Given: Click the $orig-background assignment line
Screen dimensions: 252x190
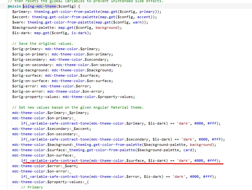Looking at the screenshot, I should click(x=62, y=70).
